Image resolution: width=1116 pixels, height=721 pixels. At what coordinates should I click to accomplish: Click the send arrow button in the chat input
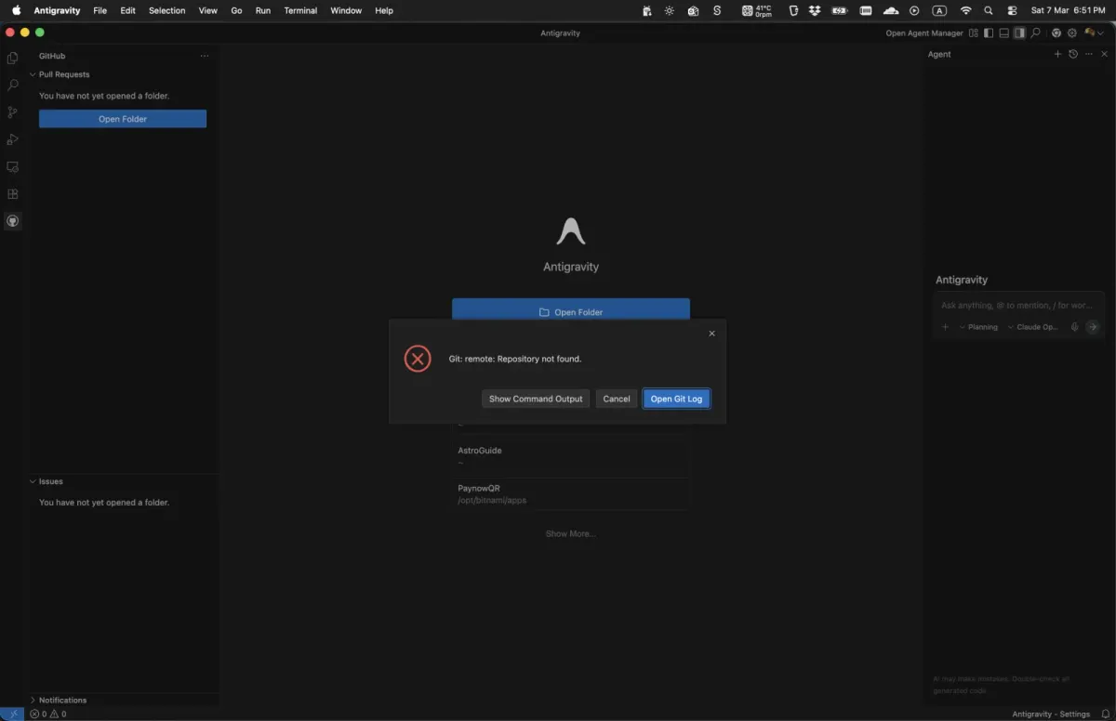click(x=1093, y=327)
